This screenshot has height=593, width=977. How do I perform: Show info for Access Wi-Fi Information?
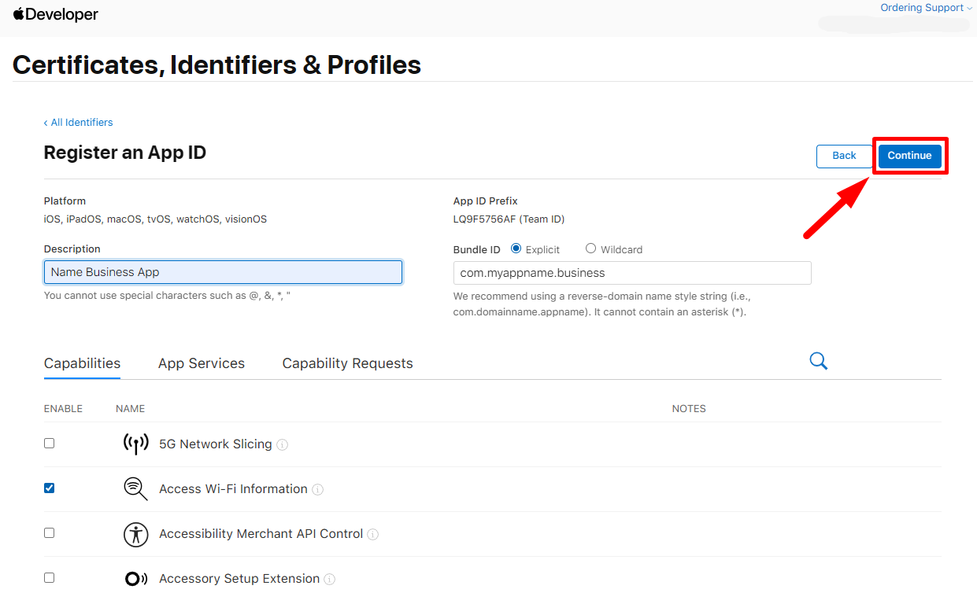pos(318,489)
